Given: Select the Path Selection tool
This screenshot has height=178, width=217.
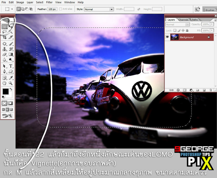Looking at the screenshot, I should tap(5, 66).
